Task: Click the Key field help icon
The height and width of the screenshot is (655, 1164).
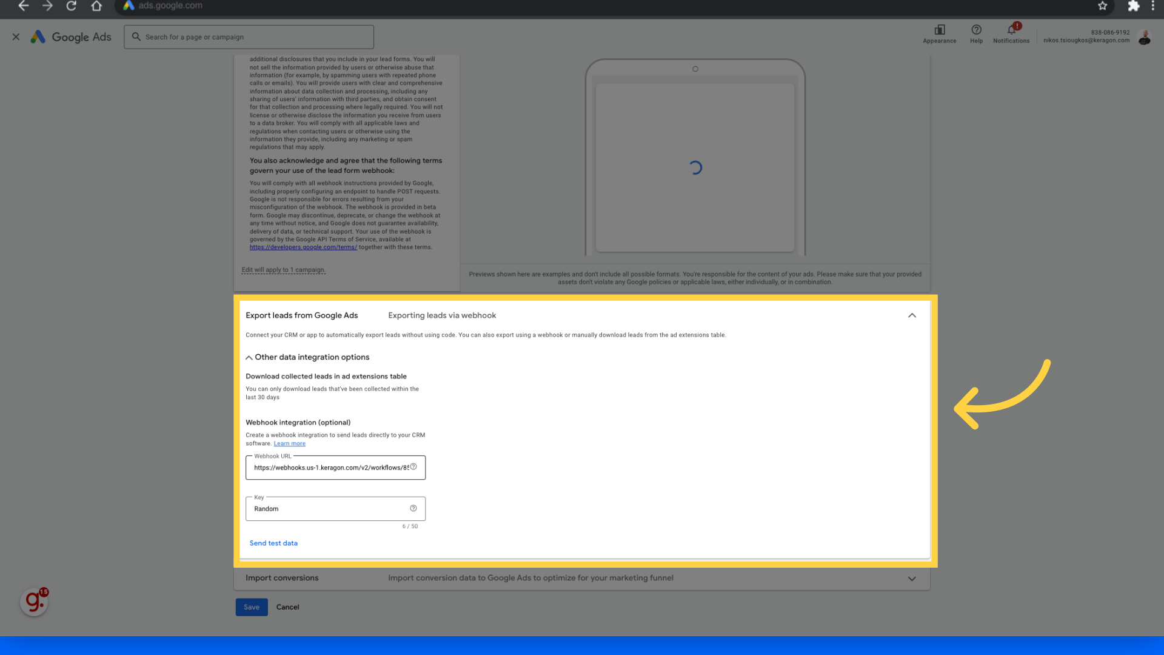Action: (413, 508)
